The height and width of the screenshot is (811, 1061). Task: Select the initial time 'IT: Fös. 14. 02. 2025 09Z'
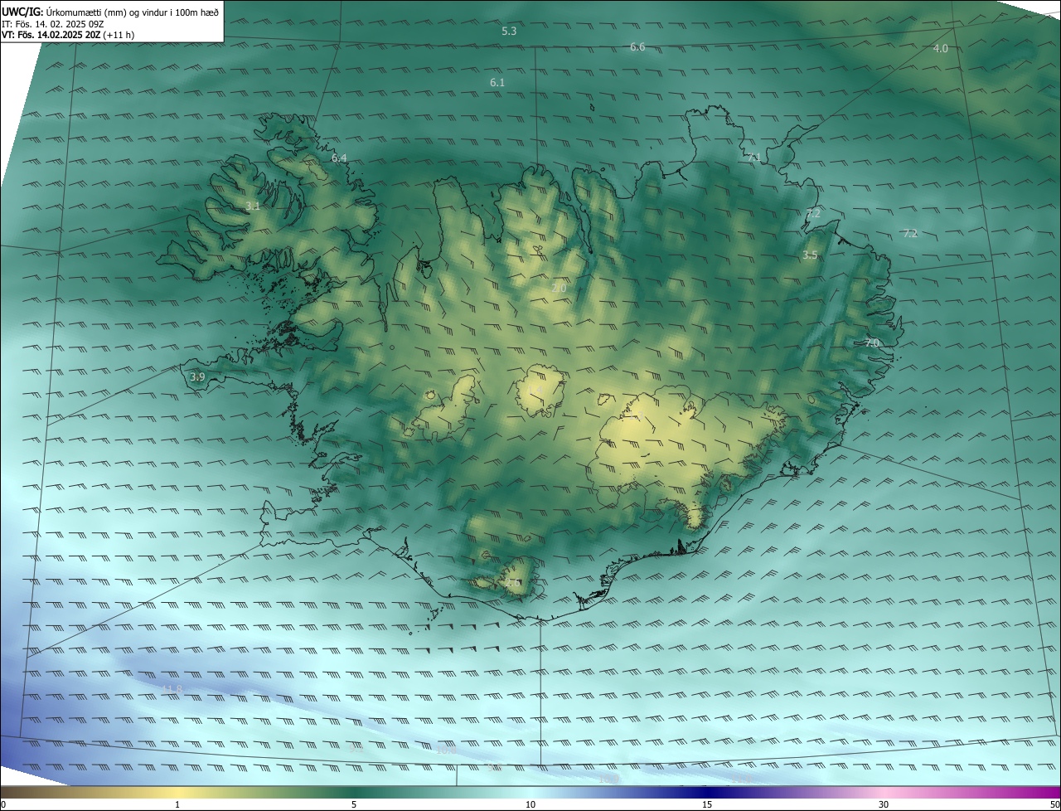[53, 24]
